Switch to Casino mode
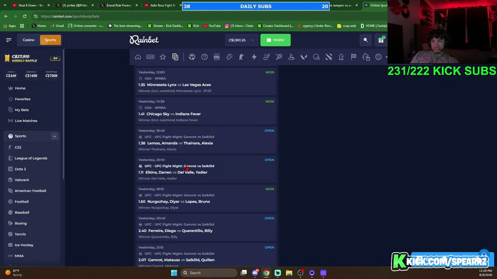Screen dimensions: 497x279 [x=28, y=40]
